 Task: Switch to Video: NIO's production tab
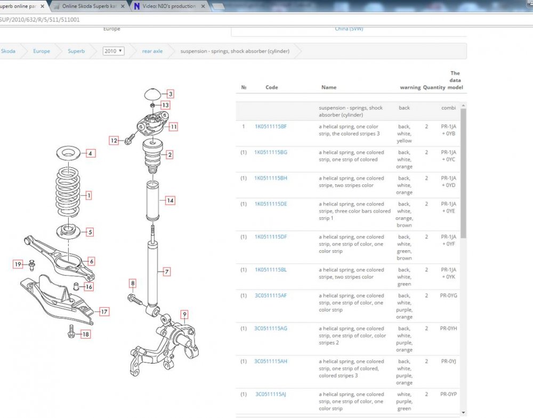point(168,6)
